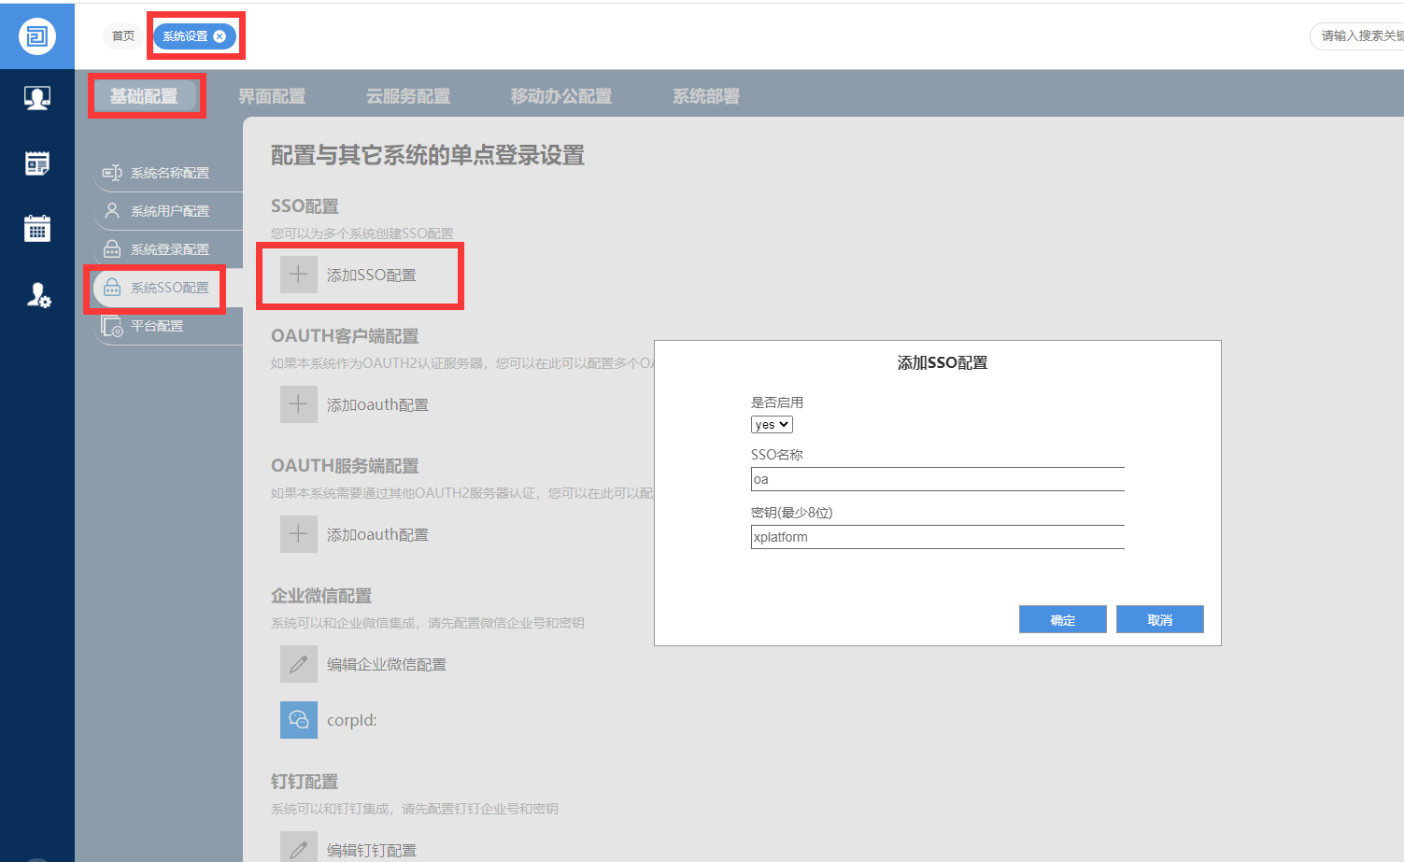Click the app logo icon at top of sidebar
Viewport: 1404px width, 862px height.
click(x=37, y=36)
